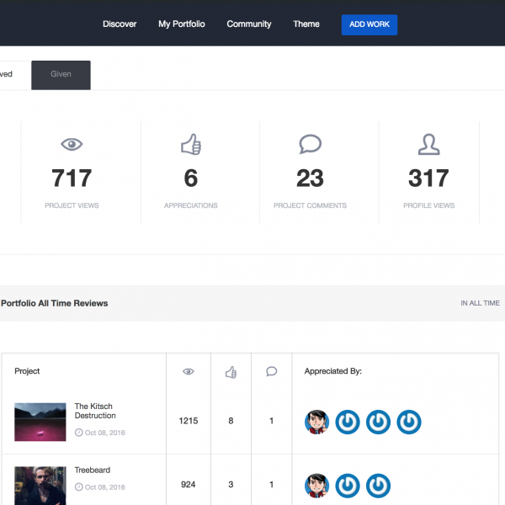The image size is (505, 505).
Task: Click the last power-icon avatar in Treebeard row
Action: pyautogui.click(x=378, y=486)
